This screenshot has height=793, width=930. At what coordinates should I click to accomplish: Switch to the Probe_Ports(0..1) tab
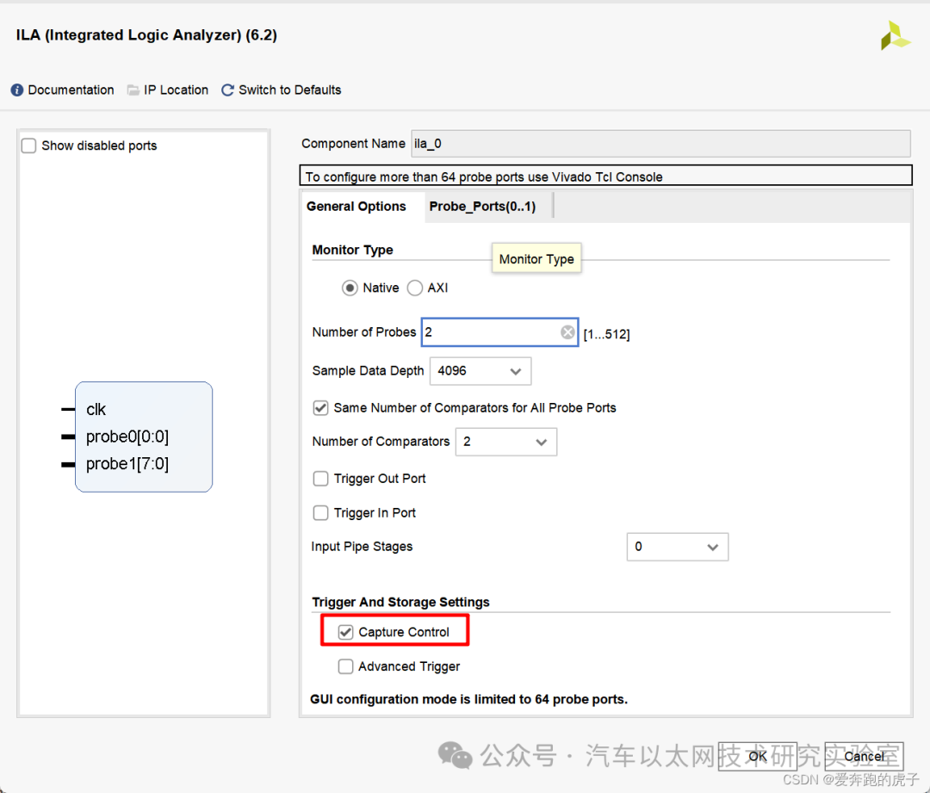click(x=482, y=207)
